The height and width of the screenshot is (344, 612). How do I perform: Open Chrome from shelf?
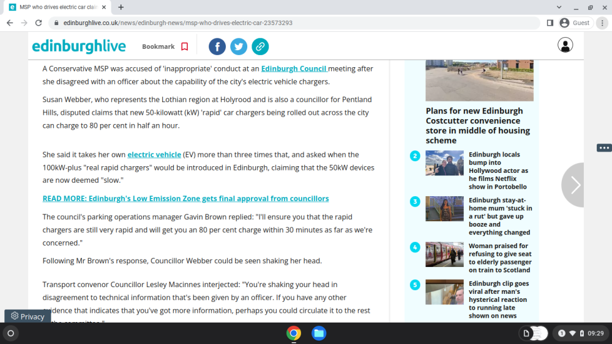coord(294,334)
